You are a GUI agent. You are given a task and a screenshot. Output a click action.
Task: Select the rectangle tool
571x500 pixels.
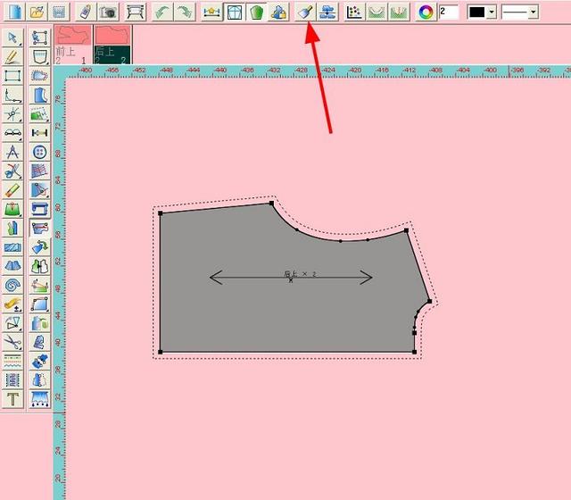click(12, 76)
